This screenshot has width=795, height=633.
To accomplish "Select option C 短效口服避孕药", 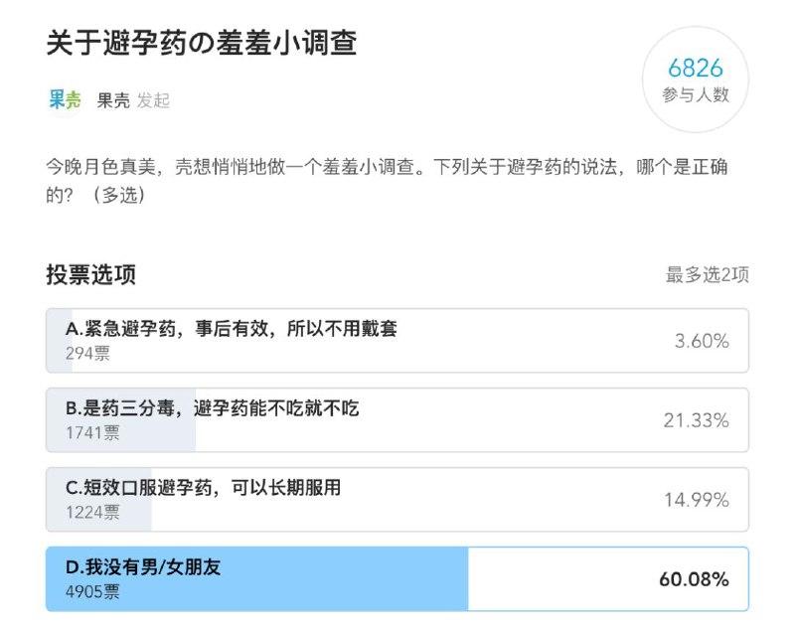I will 397,499.
